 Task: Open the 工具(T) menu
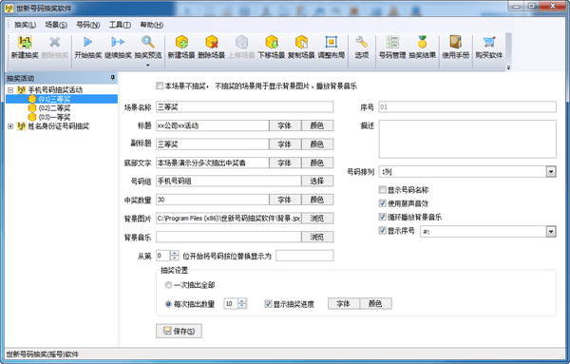[x=120, y=25]
